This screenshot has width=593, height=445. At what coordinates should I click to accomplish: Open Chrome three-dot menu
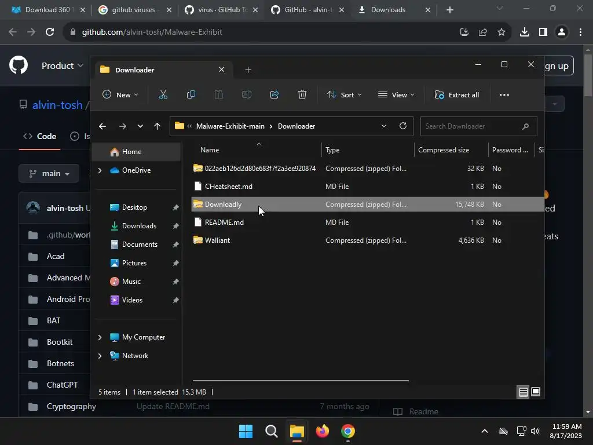coord(580,32)
